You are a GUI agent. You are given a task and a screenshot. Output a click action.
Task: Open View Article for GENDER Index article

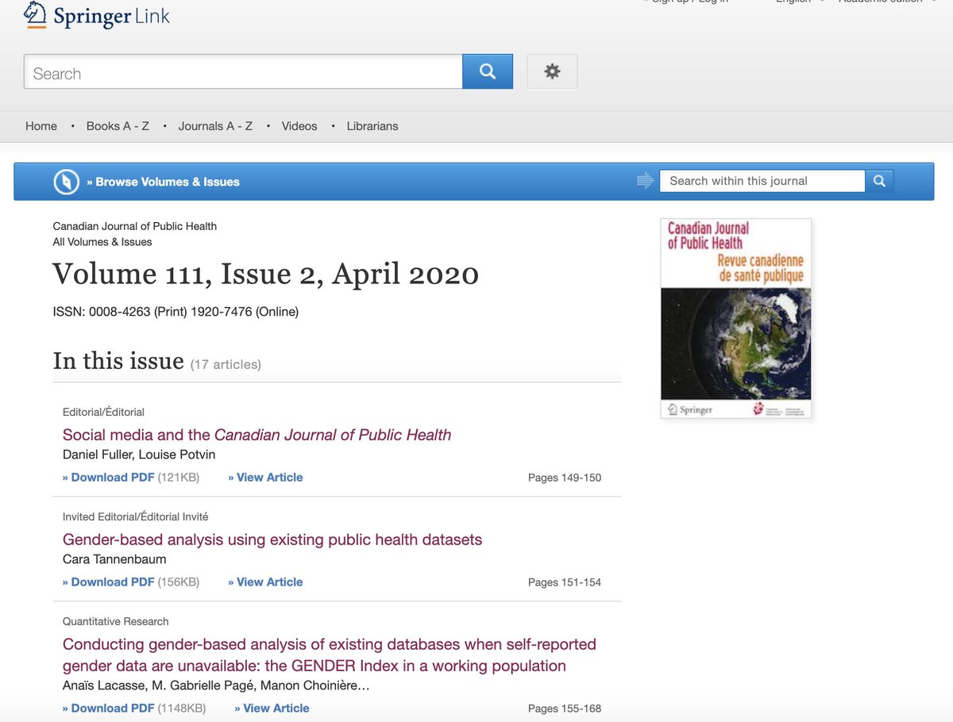272,709
